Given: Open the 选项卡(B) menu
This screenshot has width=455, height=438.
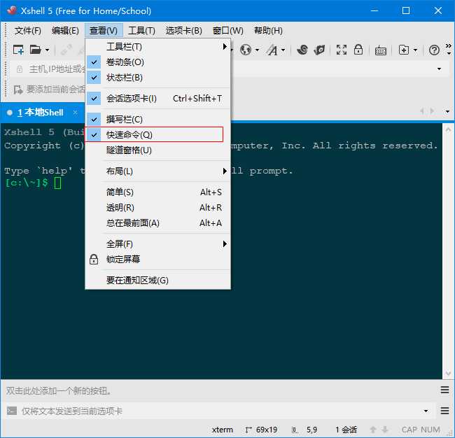Looking at the screenshot, I should click(183, 31).
